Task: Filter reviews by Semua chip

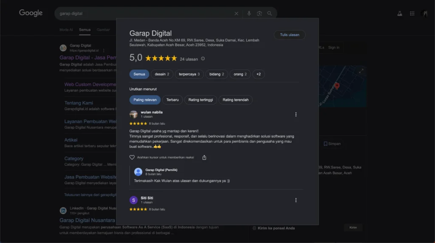Action: [x=139, y=74]
